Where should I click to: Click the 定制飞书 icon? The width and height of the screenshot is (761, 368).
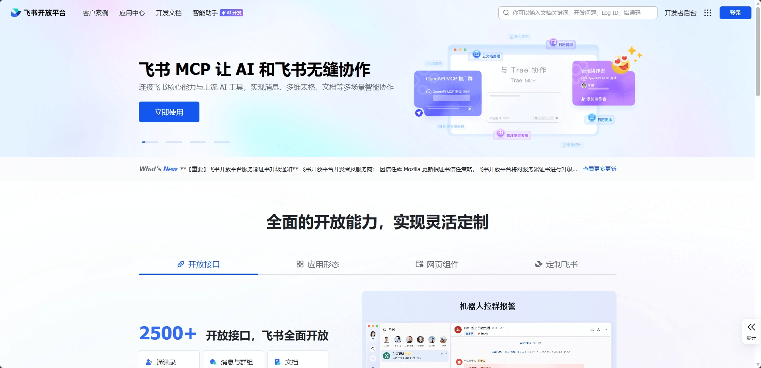[x=538, y=264]
